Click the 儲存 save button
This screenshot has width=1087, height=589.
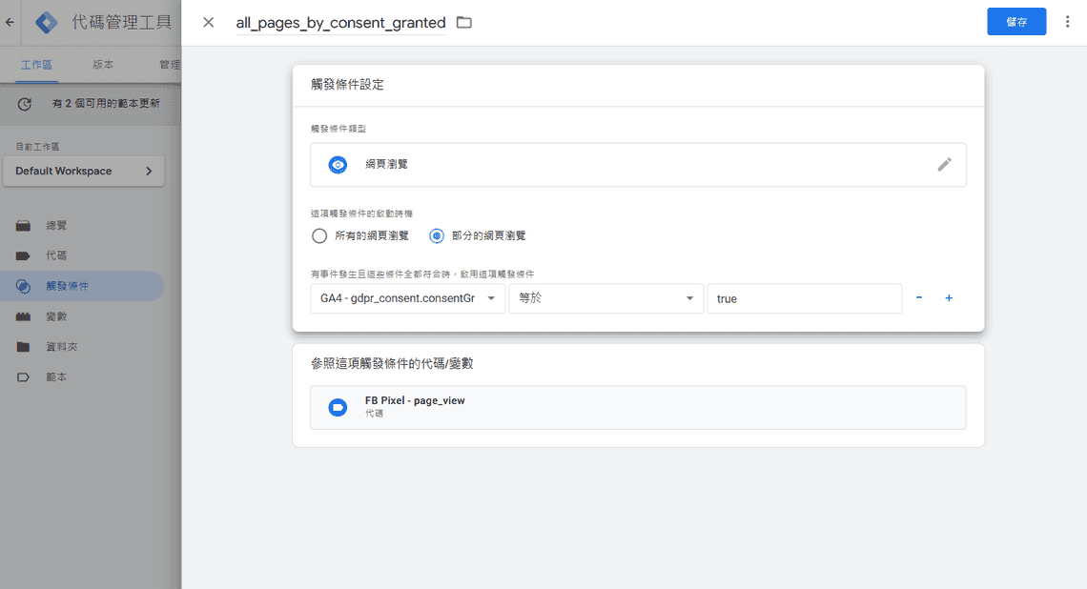[x=1016, y=21]
